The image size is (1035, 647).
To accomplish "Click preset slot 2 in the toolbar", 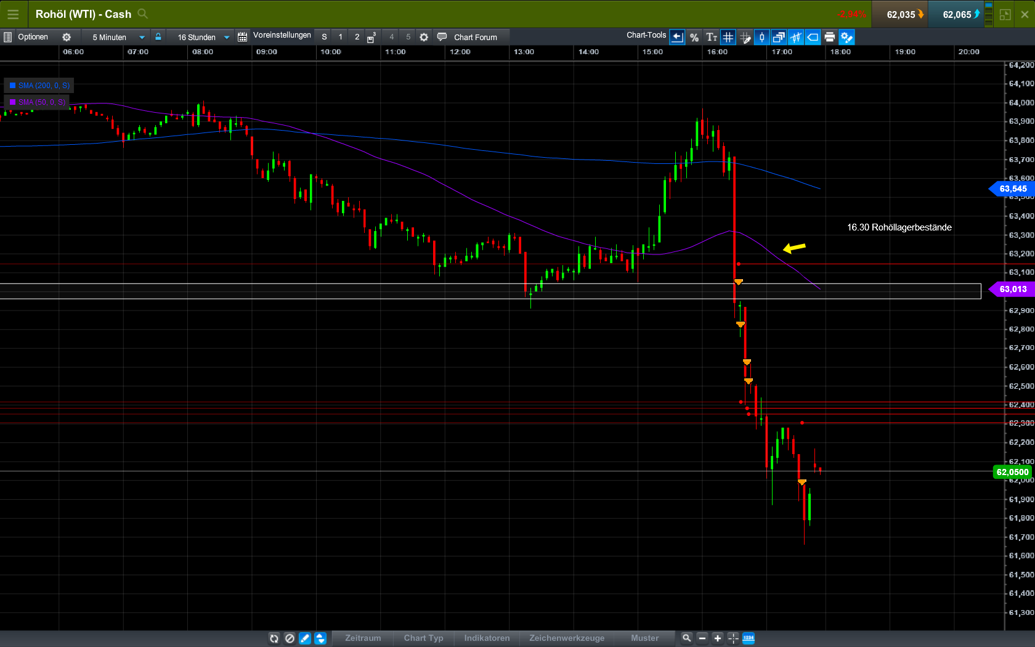I will 357,37.
